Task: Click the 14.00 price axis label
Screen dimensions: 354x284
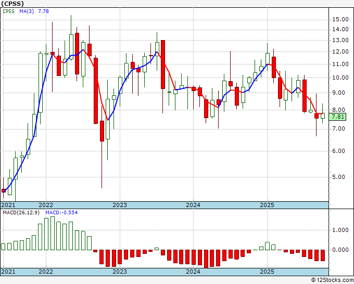Action: click(340, 29)
